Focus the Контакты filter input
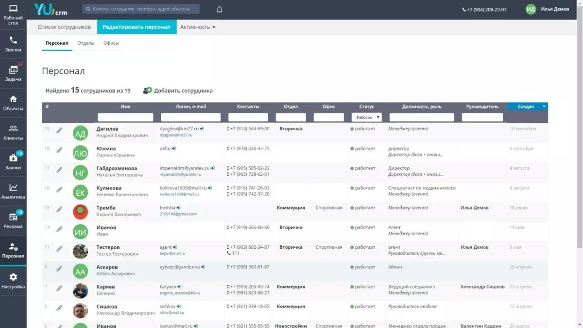Viewport: 583px width, 328px height. (x=248, y=117)
